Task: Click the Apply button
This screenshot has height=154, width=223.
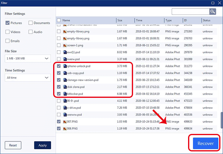Action: 42,145
